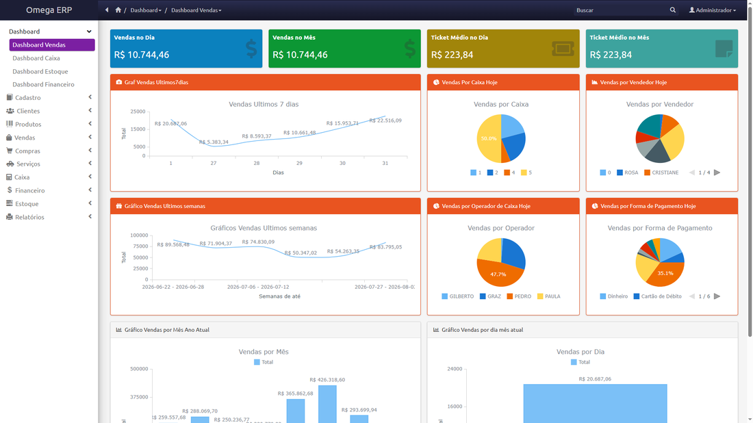
Task: Go to next legend page in Forma de Pagamento
Action: point(717,296)
